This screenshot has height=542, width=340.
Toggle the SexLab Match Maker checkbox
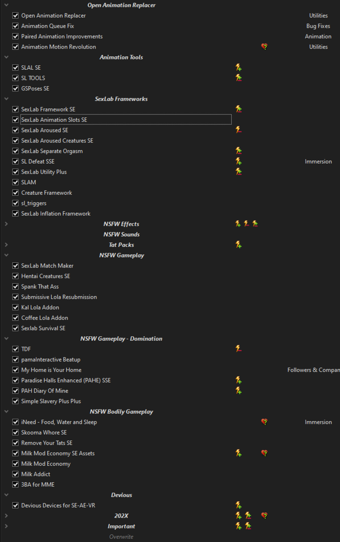[x=16, y=265]
